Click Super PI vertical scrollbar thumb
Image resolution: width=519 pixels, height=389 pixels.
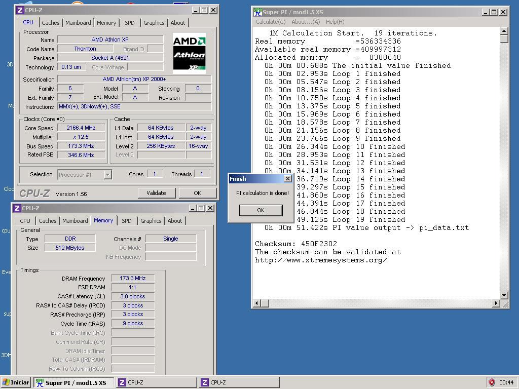(504, 39)
